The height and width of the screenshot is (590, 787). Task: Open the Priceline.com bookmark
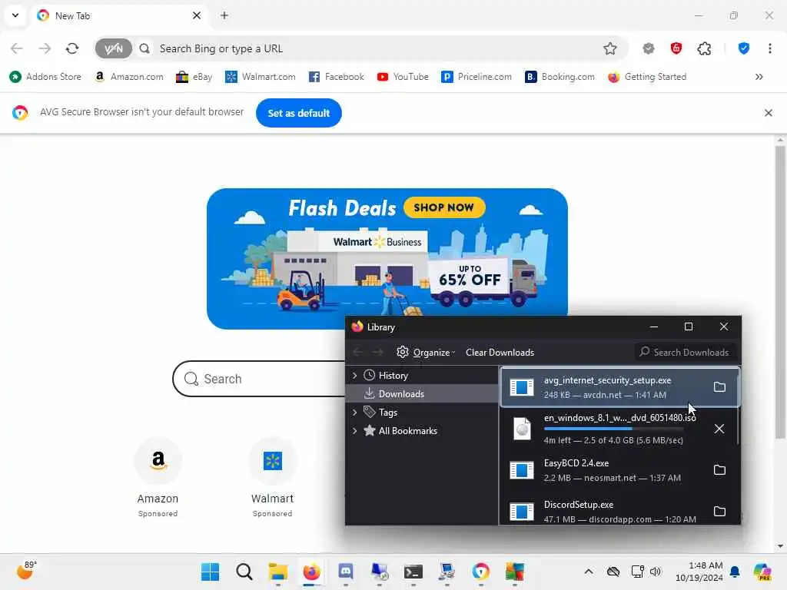point(477,77)
